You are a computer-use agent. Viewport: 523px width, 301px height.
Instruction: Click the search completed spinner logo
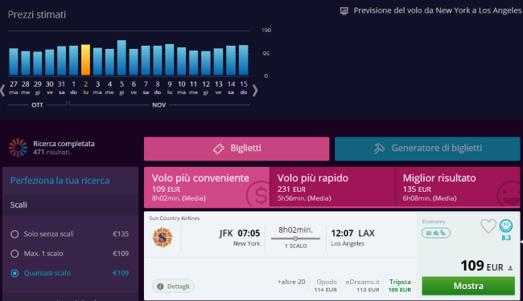(x=18, y=148)
